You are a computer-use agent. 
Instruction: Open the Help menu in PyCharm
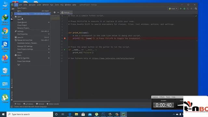coord(74,5)
